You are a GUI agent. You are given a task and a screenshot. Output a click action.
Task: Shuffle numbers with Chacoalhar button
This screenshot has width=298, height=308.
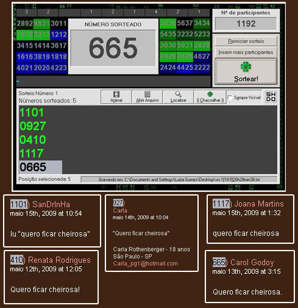[210, 97]
